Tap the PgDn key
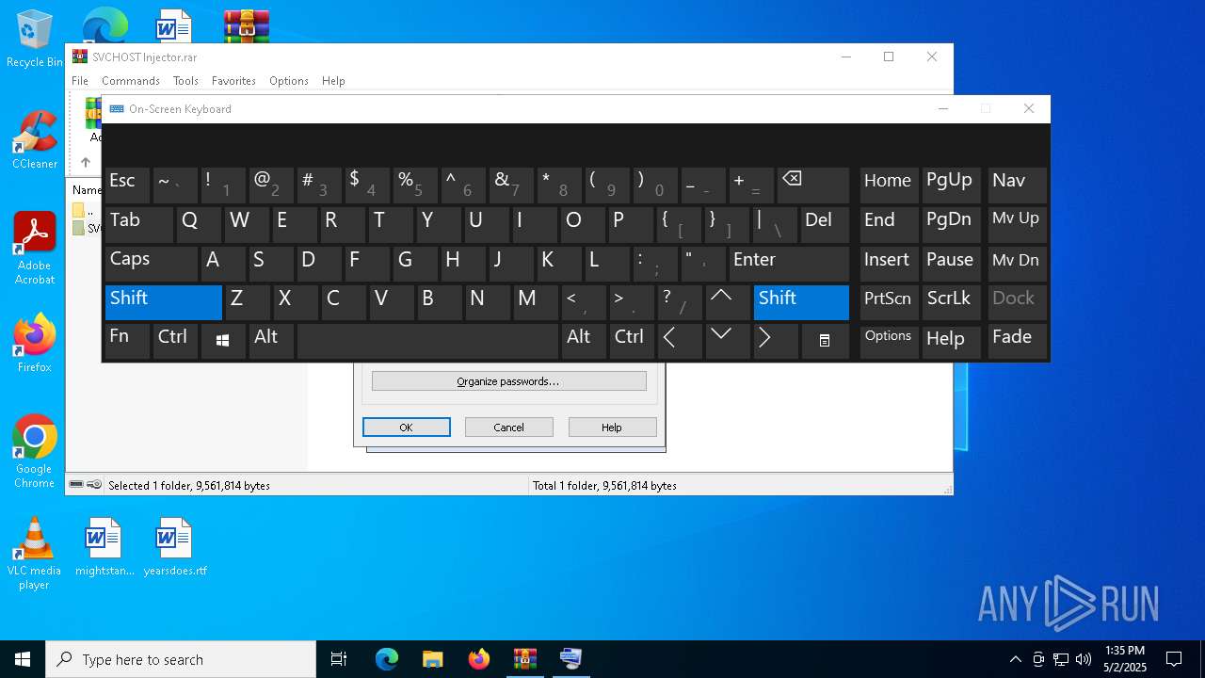The image size is (1205, 678). point(952,225)
